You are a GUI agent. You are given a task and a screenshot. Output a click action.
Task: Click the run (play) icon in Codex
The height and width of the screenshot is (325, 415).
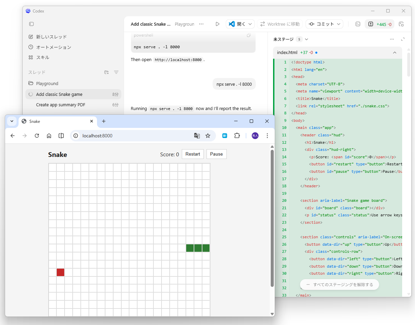click(217, 24)
